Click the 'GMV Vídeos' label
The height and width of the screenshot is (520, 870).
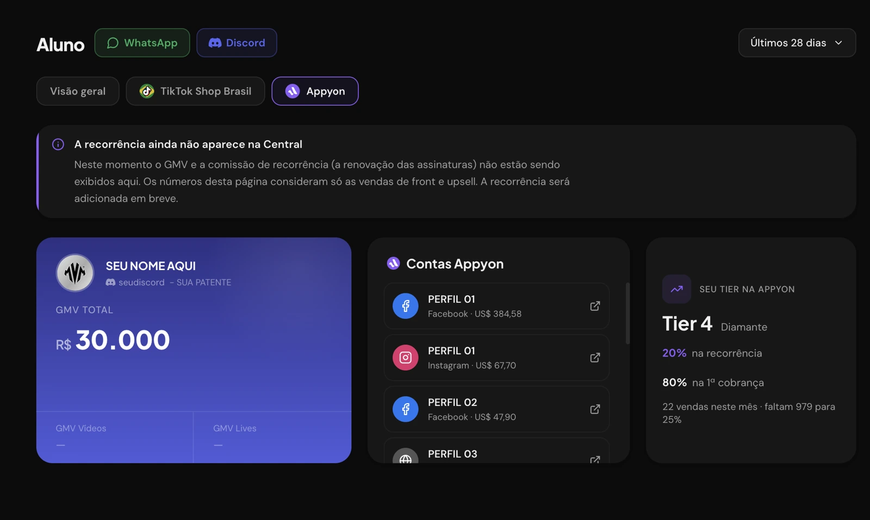point(81,428)
